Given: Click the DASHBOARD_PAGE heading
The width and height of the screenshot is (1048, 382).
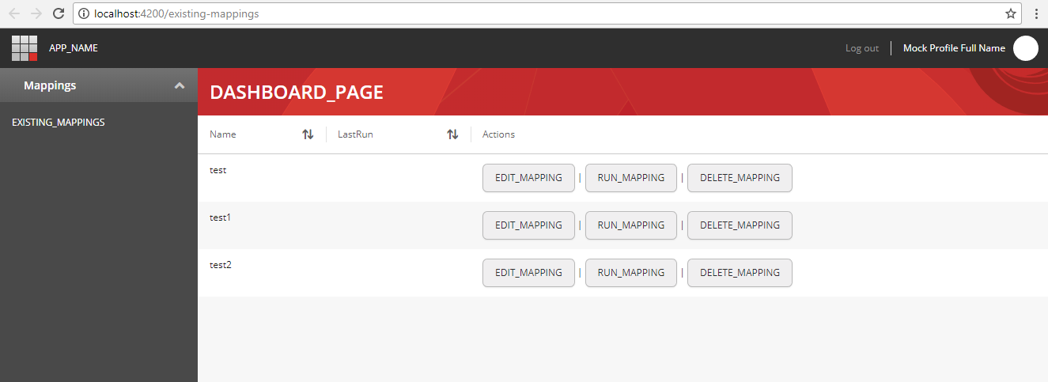Looking at the screenshot, I should [297, 93].
